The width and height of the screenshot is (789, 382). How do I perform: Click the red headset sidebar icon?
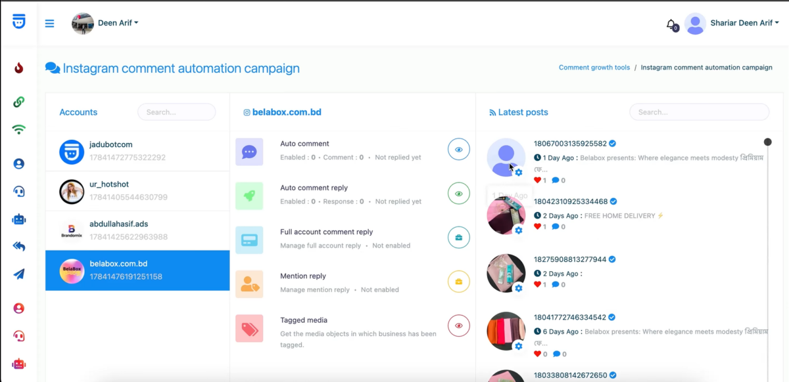tap(19, 336)
